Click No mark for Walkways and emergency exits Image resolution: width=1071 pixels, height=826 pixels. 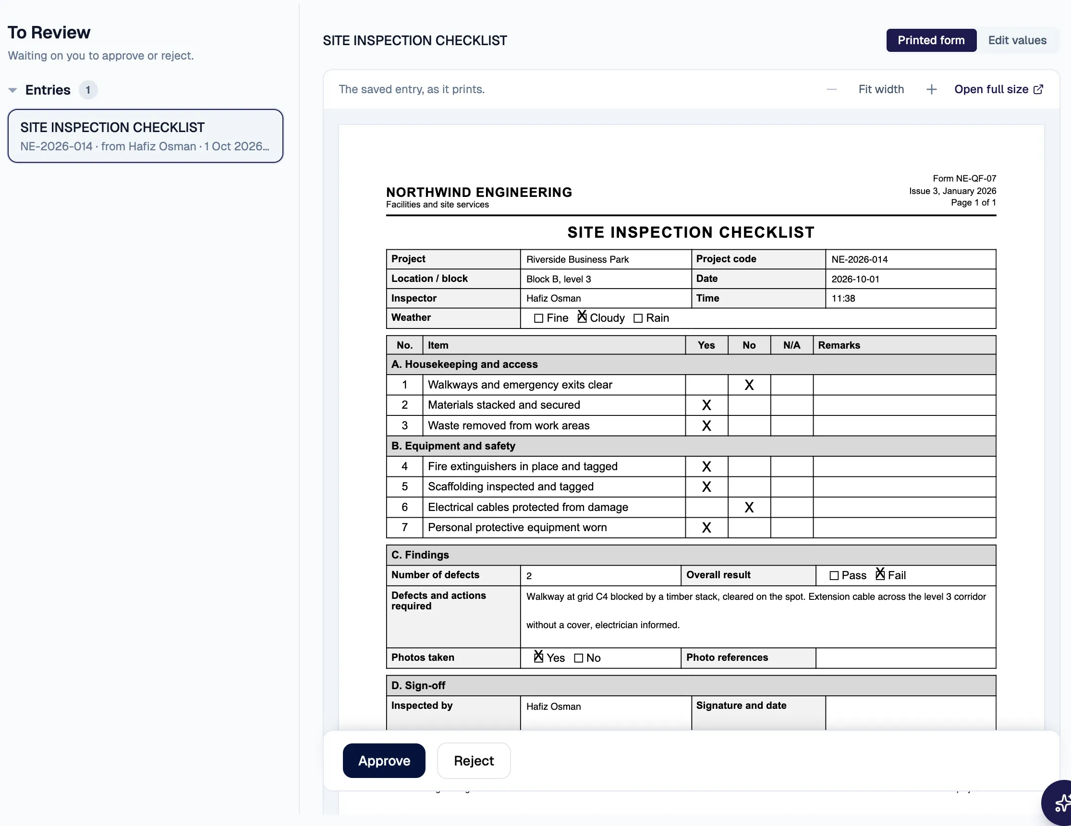(x=749, y=385)
